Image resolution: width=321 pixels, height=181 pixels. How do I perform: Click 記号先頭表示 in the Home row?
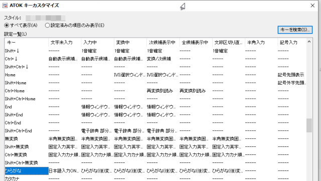click(x=291, y=75)
